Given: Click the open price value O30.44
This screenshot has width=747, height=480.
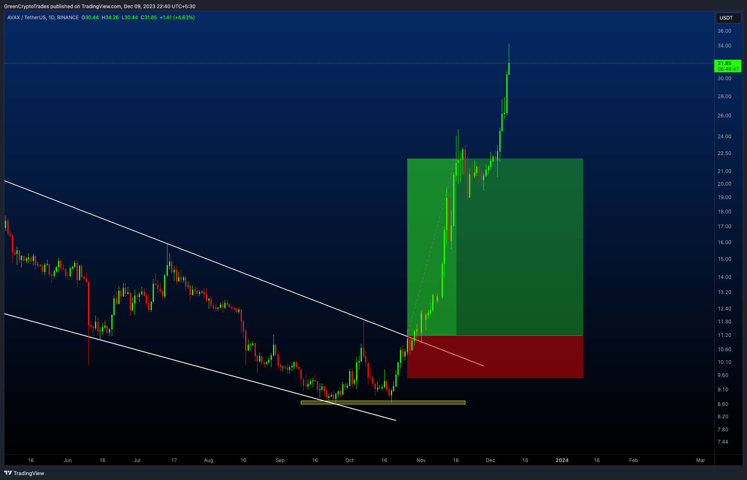Looking at the screenshot, I should pyautogui.click(x=90, y=18).
